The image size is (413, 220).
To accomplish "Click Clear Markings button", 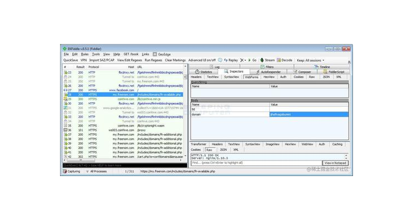I will [175, 61].
